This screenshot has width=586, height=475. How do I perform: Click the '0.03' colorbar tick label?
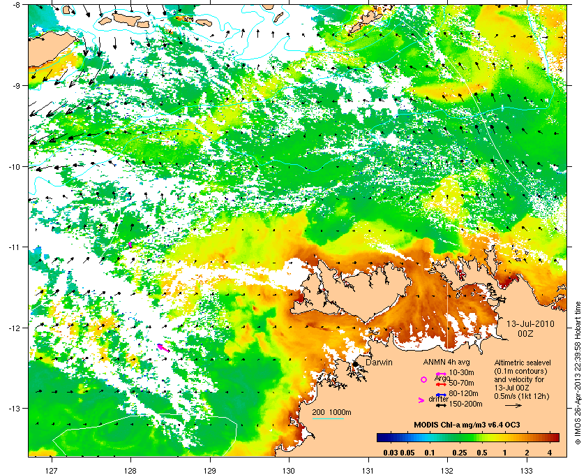[391, 453]
